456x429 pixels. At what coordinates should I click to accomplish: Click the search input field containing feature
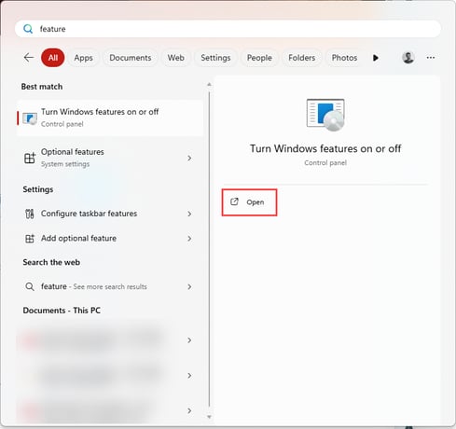point(228,29)
